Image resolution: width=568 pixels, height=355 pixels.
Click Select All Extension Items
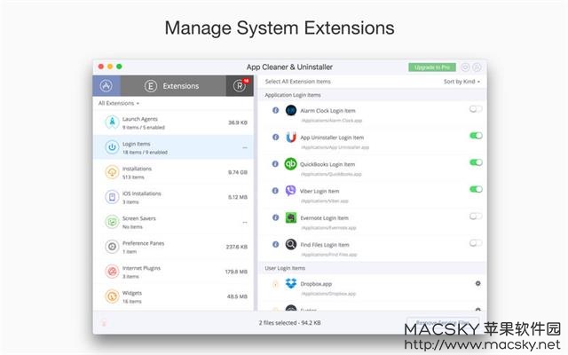click(x=298, y=82)
